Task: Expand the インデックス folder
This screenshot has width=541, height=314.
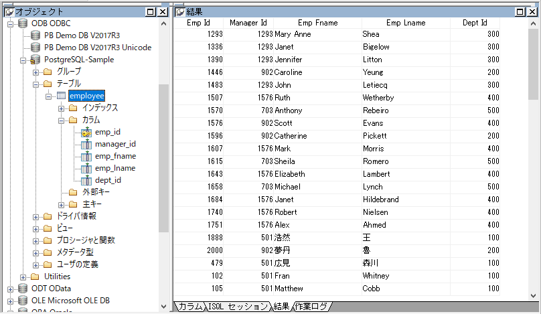Action: coord(61,108)
